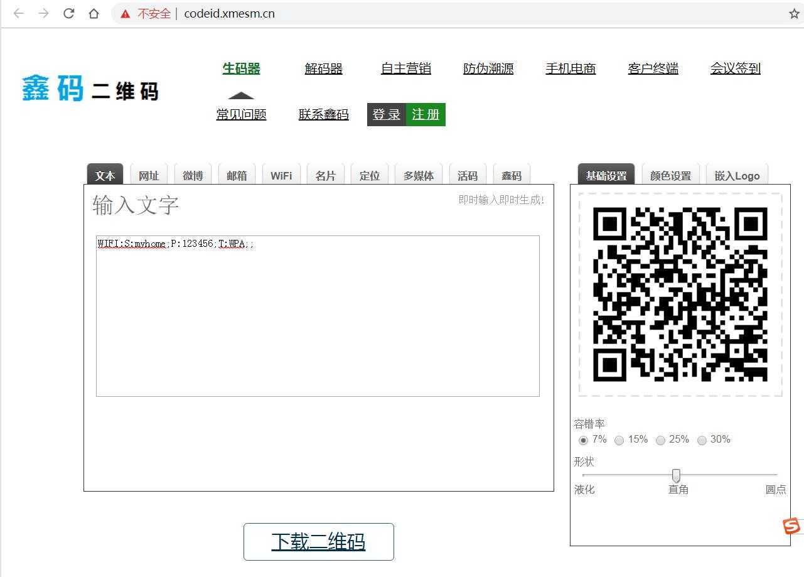
Task: Select 7% error correction radio
Action: 584,440
